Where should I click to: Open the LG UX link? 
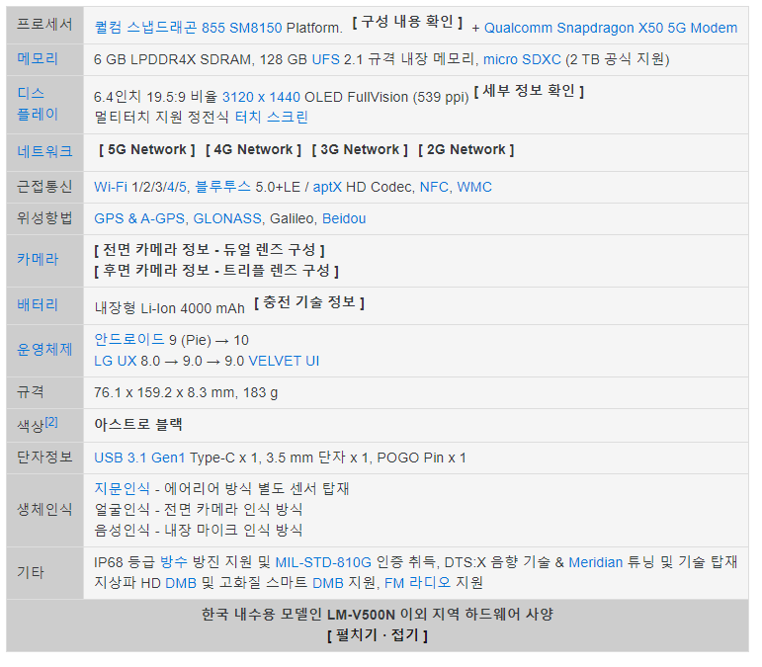(x=116, y=361)
